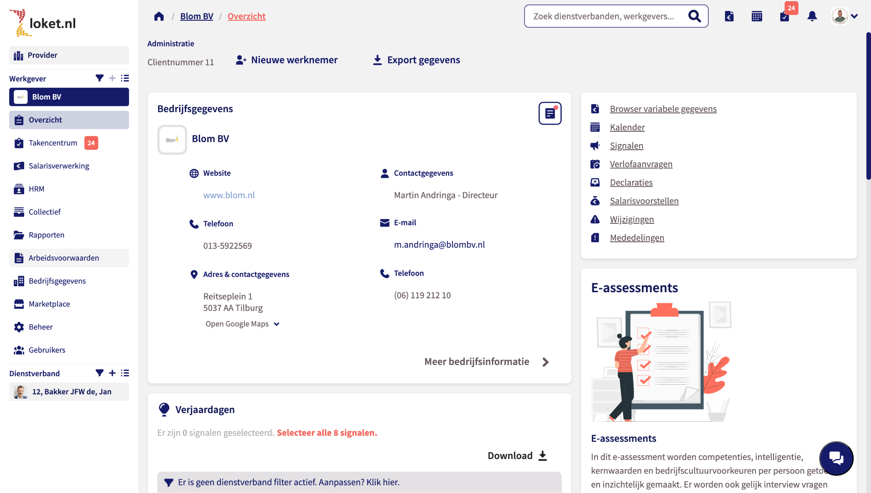Click Nieuwe werknemer button
871x493 pixels.
[287, 60]
